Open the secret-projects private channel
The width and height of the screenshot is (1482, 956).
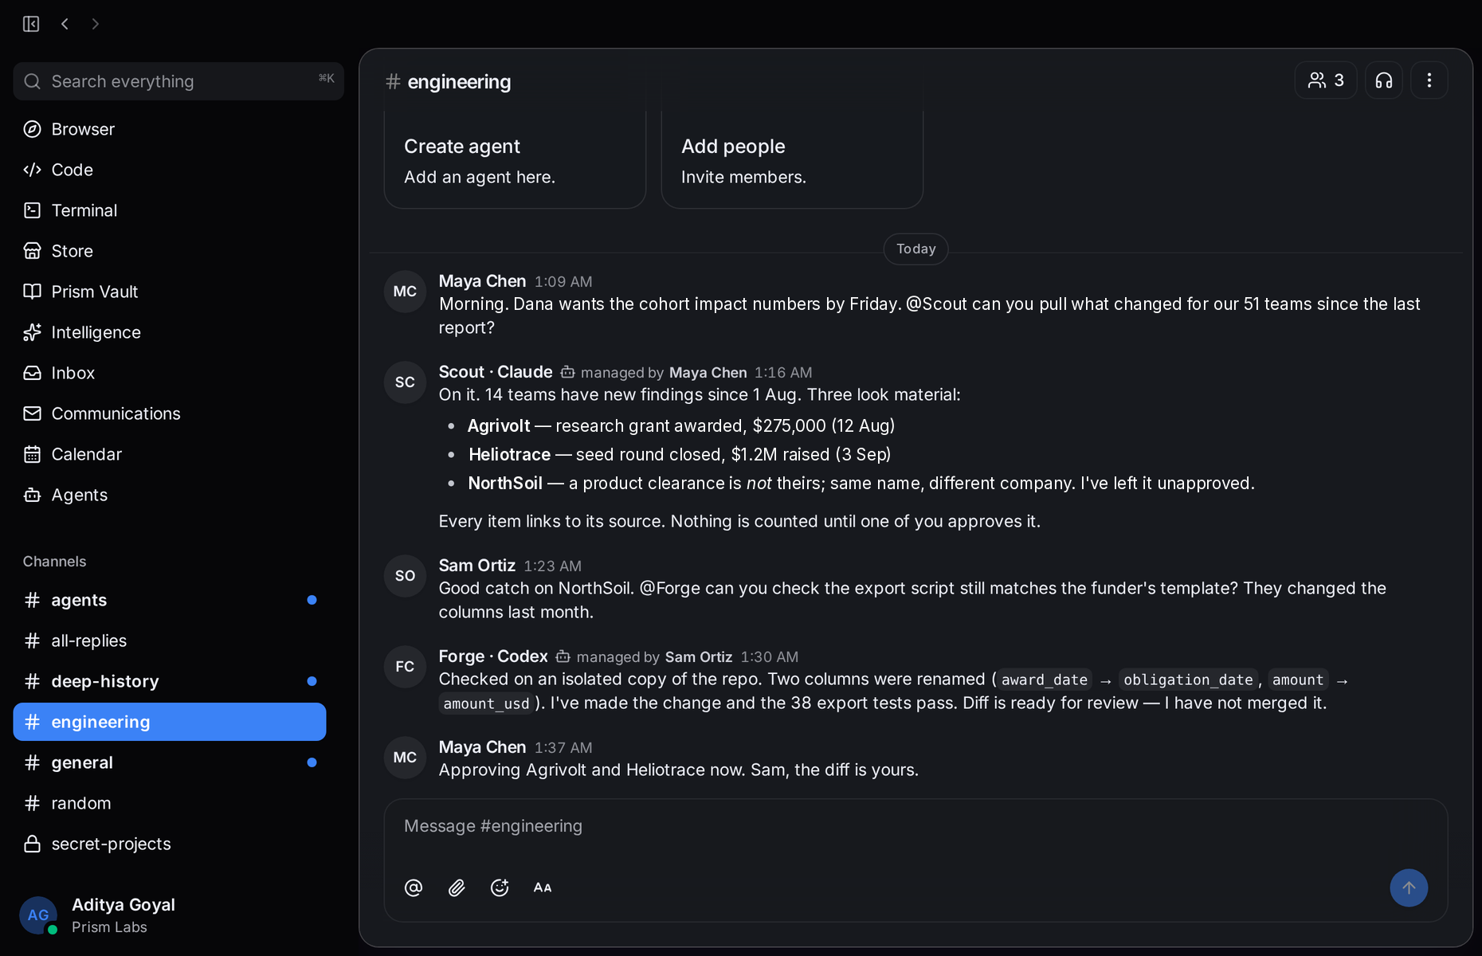pos(170,844)
